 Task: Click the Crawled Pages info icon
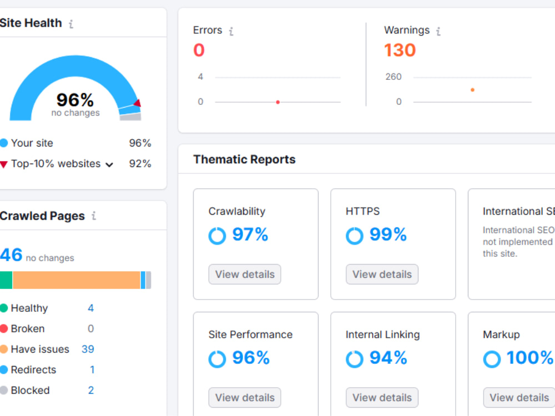(94, 216)
